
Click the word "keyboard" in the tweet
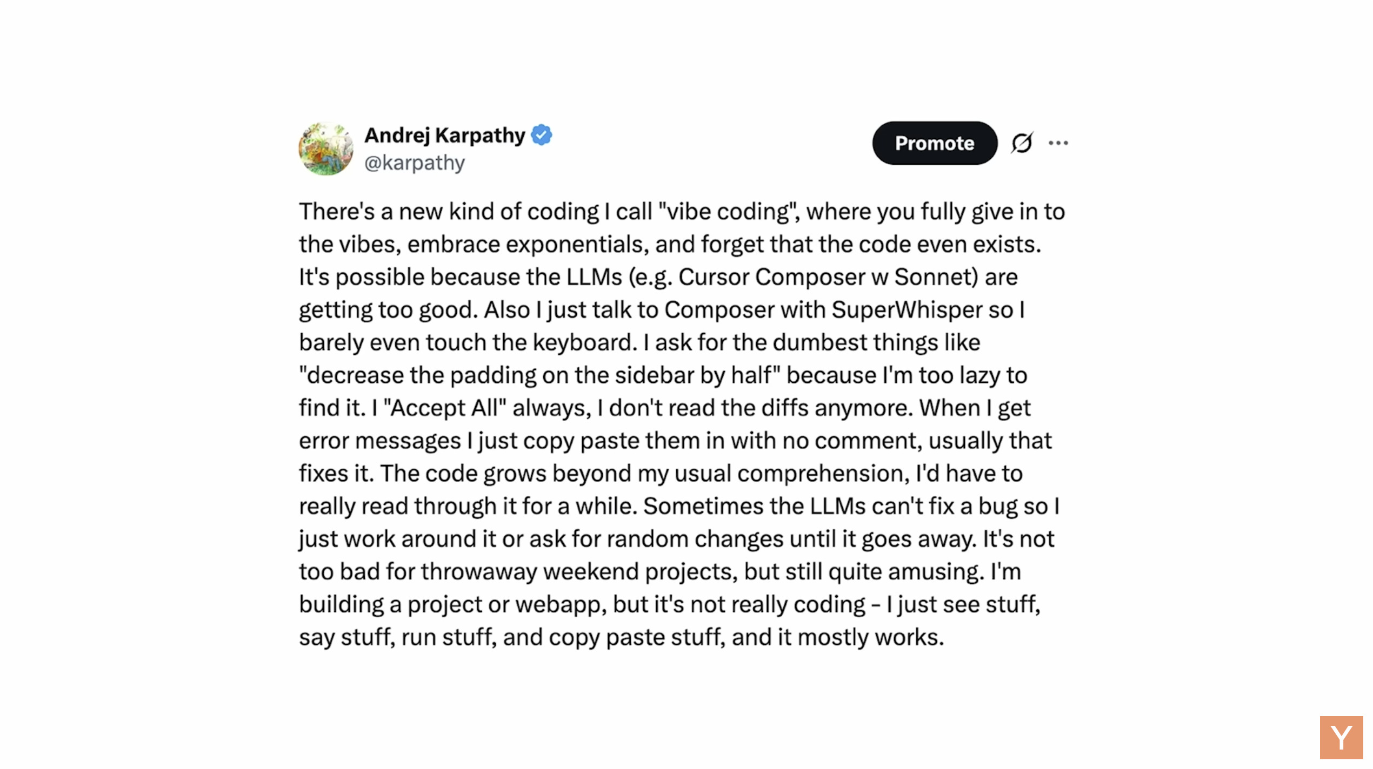[x=582, y=342]
